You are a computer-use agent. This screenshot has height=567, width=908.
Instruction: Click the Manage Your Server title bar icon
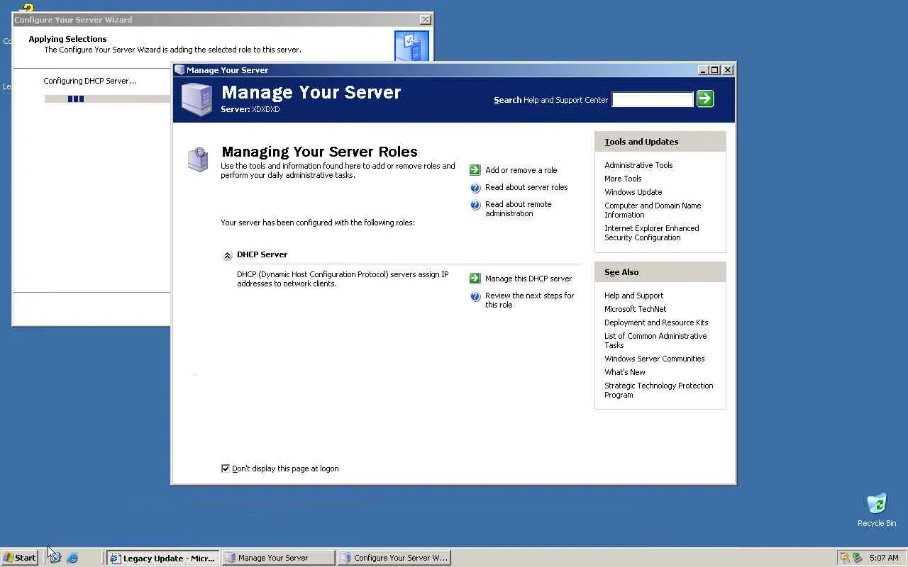point(179,69)
